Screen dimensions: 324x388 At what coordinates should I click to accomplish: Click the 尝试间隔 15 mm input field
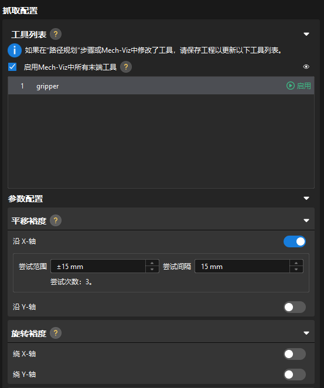pyautogui.click(x=242, y=266)
